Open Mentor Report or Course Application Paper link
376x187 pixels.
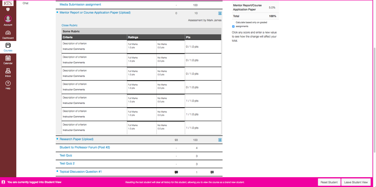(x=95, y=12)
